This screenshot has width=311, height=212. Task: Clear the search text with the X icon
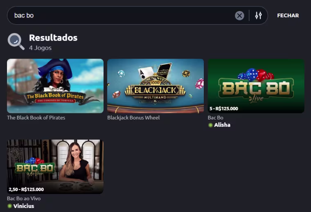tap(239, 16)
